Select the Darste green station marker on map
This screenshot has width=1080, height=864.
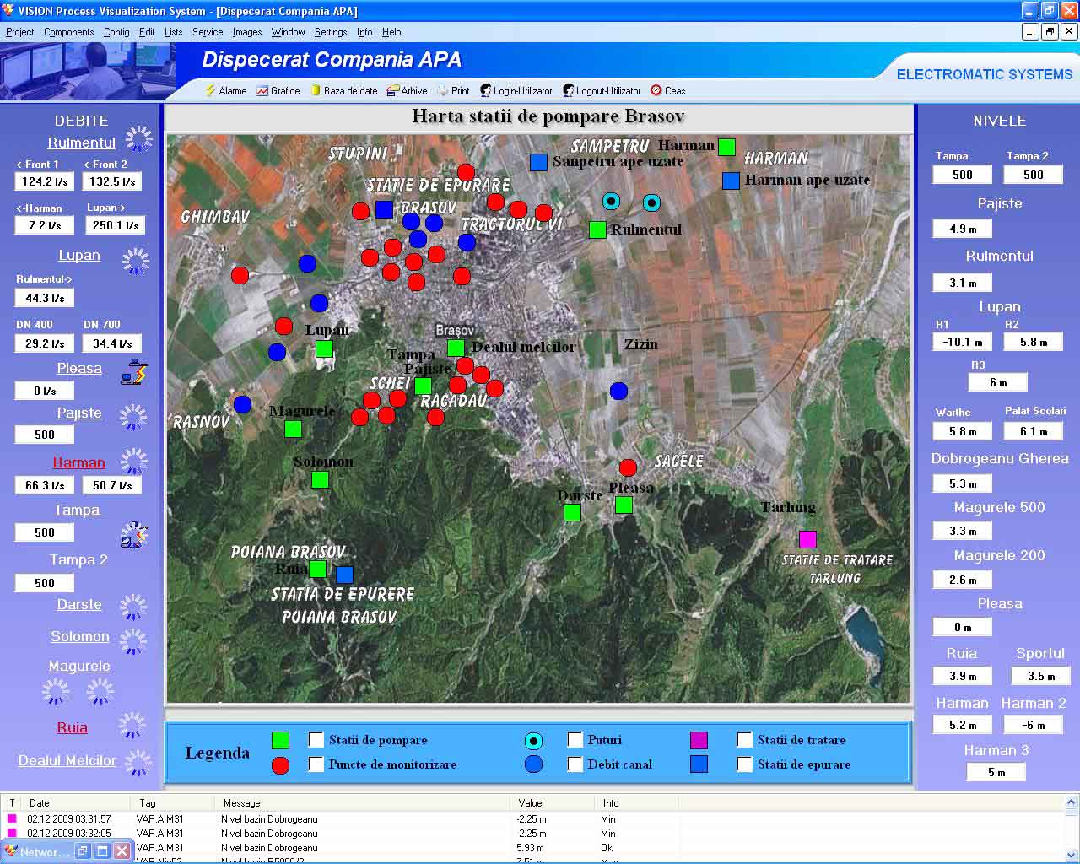[572, 512]
